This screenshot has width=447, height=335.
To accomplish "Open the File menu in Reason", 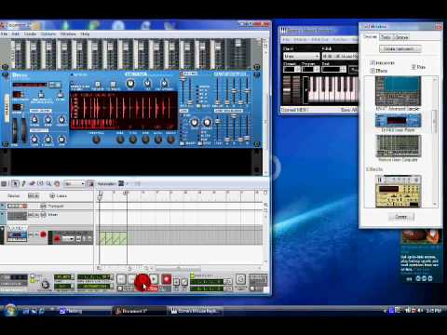I will [4, 33].
